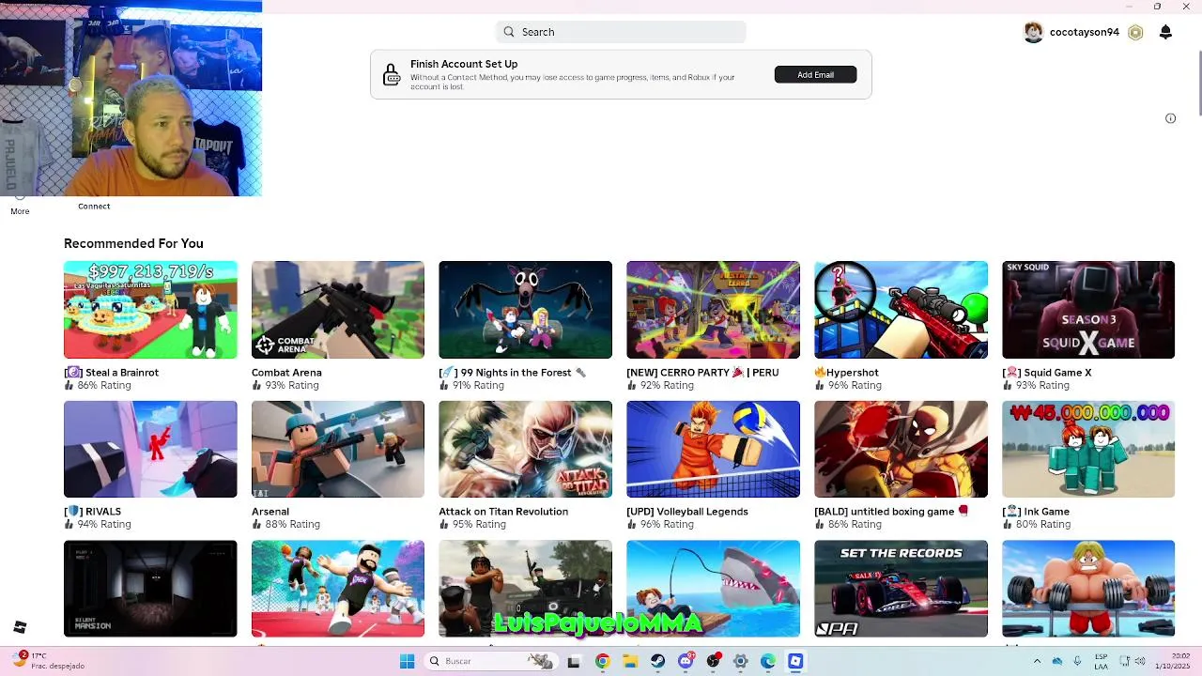Click the Roblox Search field
1202x676 pixels.
pos(621,32)
